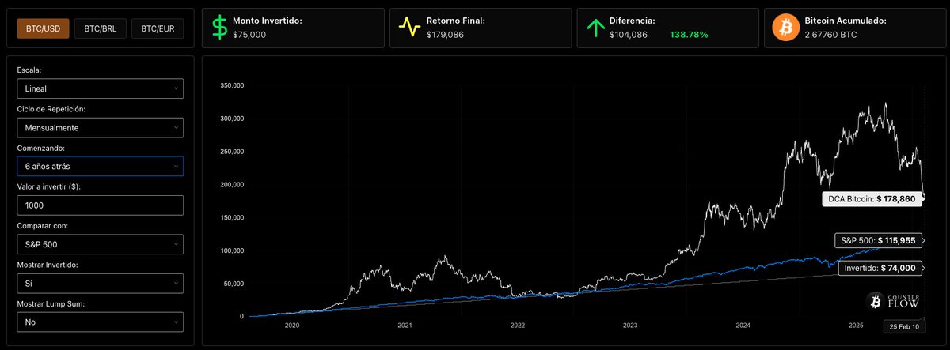Click the Monto Invertido heading

[x=268, y=21]
